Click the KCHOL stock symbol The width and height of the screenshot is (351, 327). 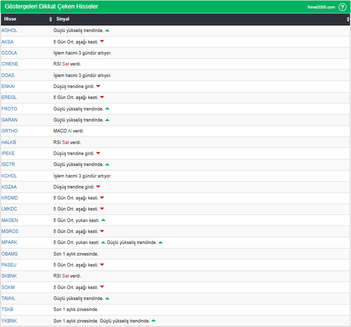9,176
